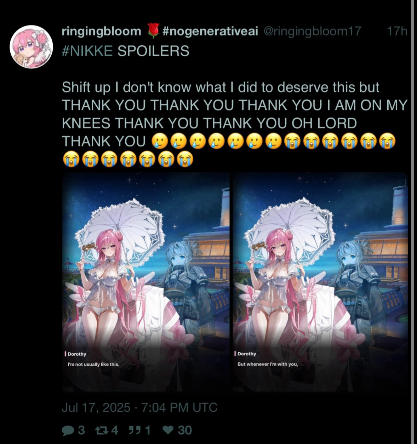Click the like count 30
The width and height of the screenshot is (417, 444).
coord(185,431)
